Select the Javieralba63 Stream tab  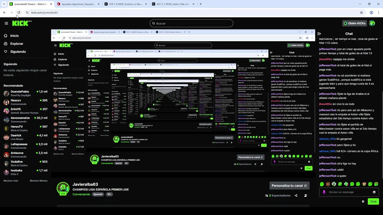coord(31,4)
